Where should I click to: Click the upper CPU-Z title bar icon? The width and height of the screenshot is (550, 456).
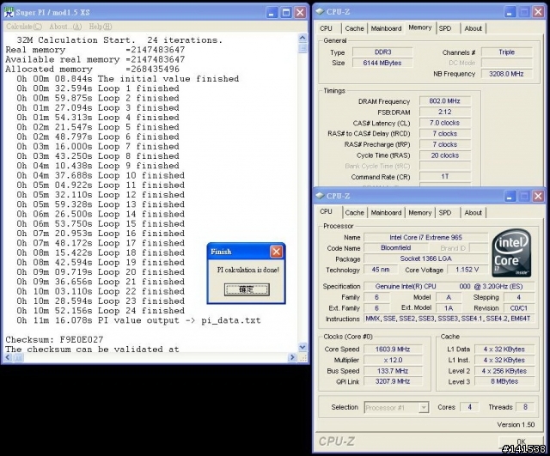[x=320, y=11]
